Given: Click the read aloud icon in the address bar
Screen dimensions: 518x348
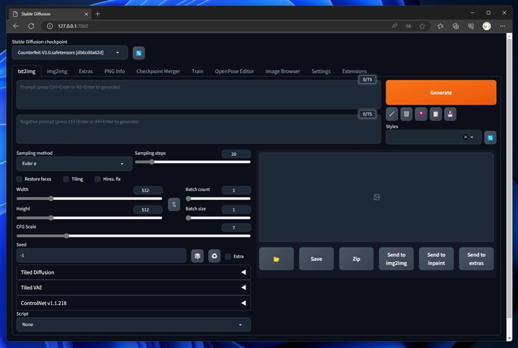Looking at the screenshot, I should tap(395, 26).
